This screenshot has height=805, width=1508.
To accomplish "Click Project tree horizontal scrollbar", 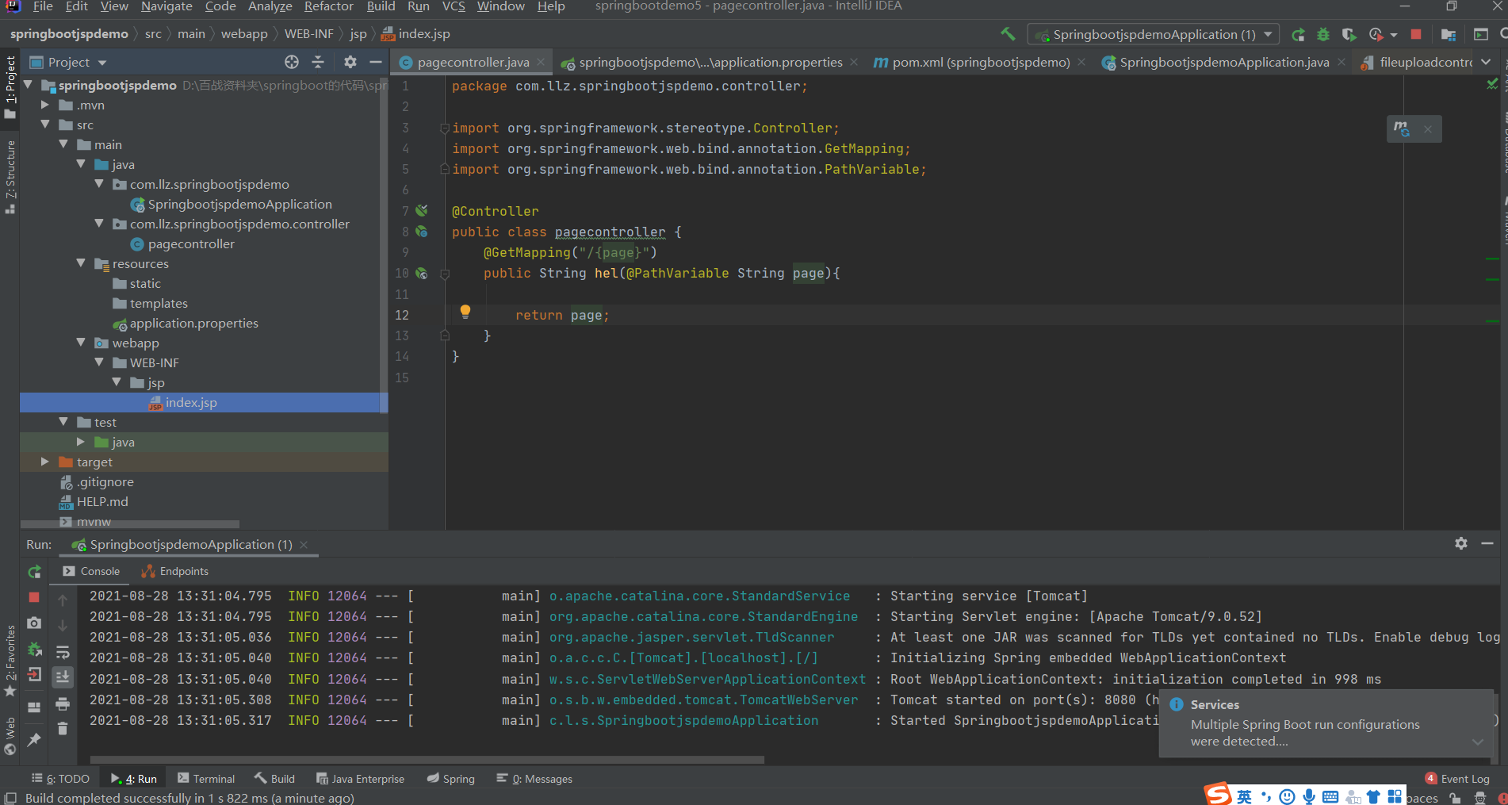I will coord(130,524).
